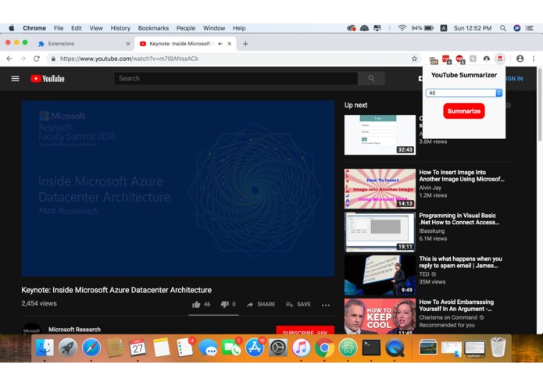Viewport: 543px width, 386px height.
Task: Open the Calendar app from dock
Action: pos(138,348)
